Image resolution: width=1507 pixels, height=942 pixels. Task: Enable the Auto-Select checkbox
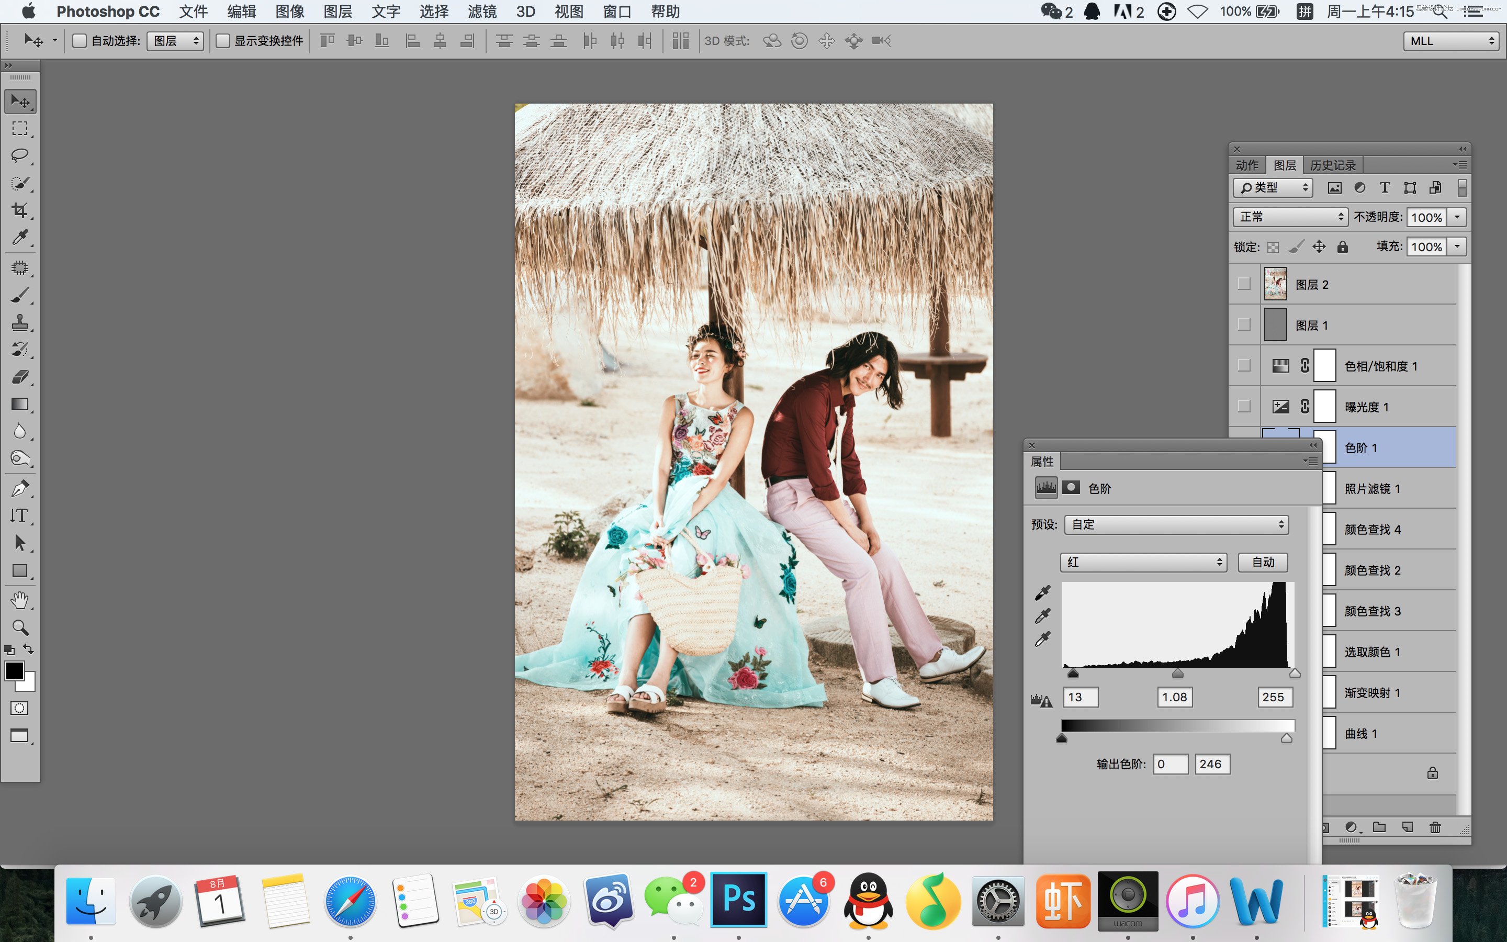click(79, 41)
